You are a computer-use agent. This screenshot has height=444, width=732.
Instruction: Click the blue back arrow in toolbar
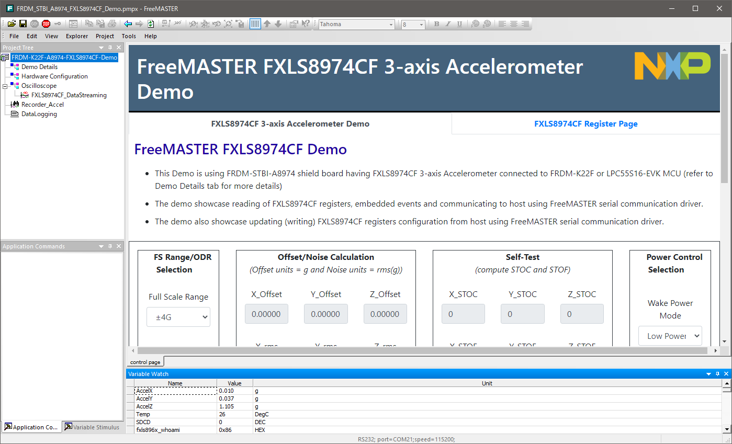click(128, 24)
